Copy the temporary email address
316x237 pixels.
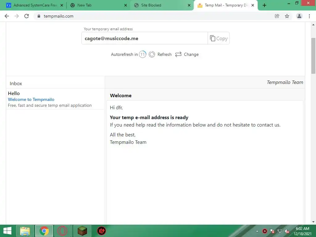219,38
